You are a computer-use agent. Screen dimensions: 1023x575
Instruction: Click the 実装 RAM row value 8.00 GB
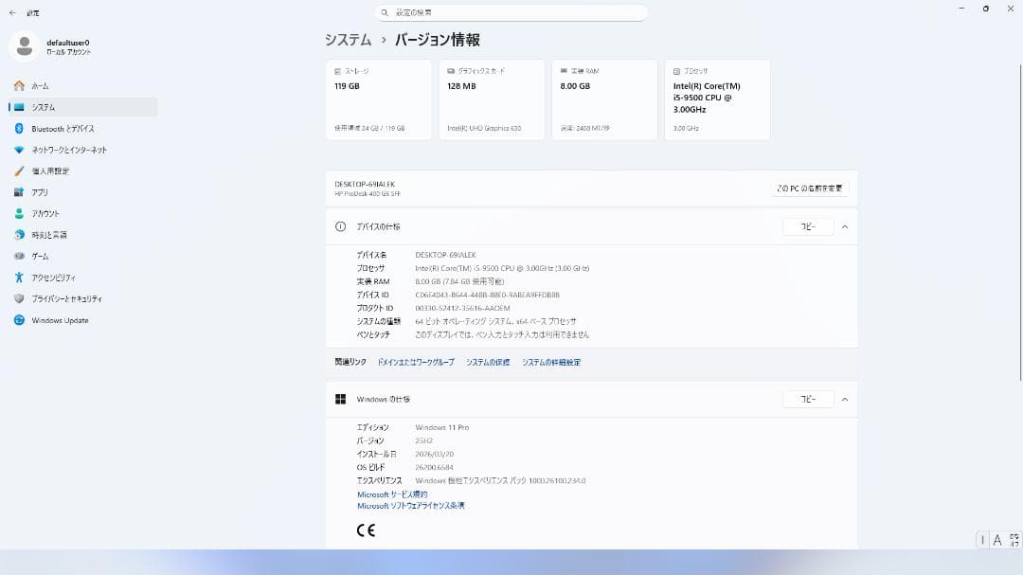coord(459,281)
